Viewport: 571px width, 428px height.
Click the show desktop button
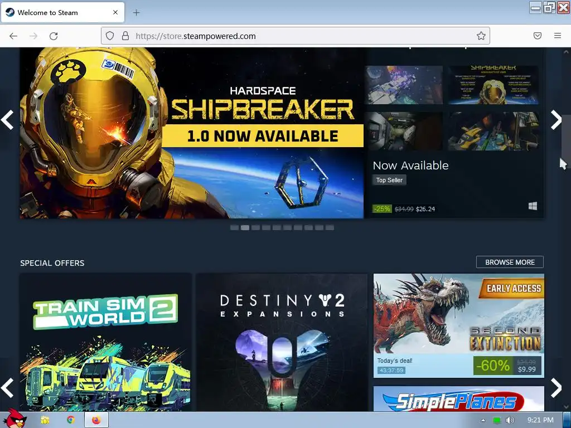[x=567, y=420]
